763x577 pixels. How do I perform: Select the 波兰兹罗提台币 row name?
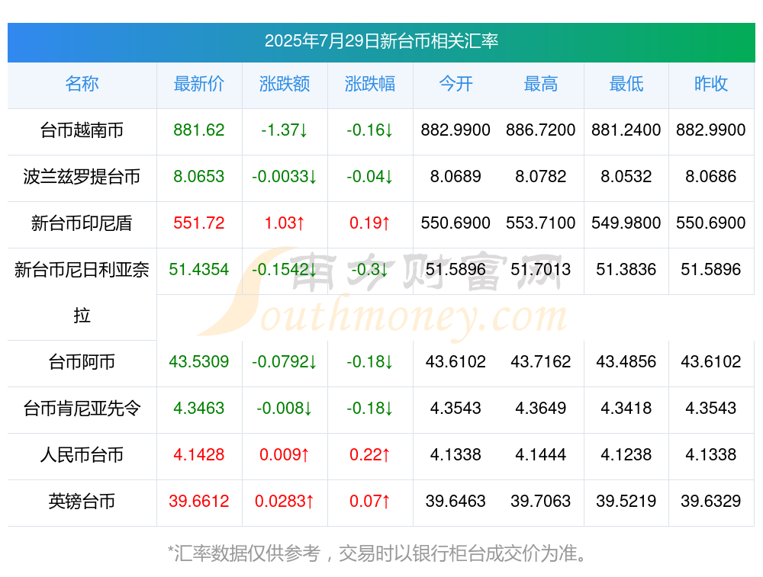point(82,177)
